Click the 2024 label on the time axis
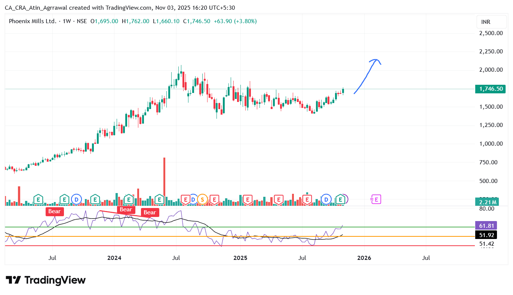The image size is (513, 295). [x=114, y=258]
